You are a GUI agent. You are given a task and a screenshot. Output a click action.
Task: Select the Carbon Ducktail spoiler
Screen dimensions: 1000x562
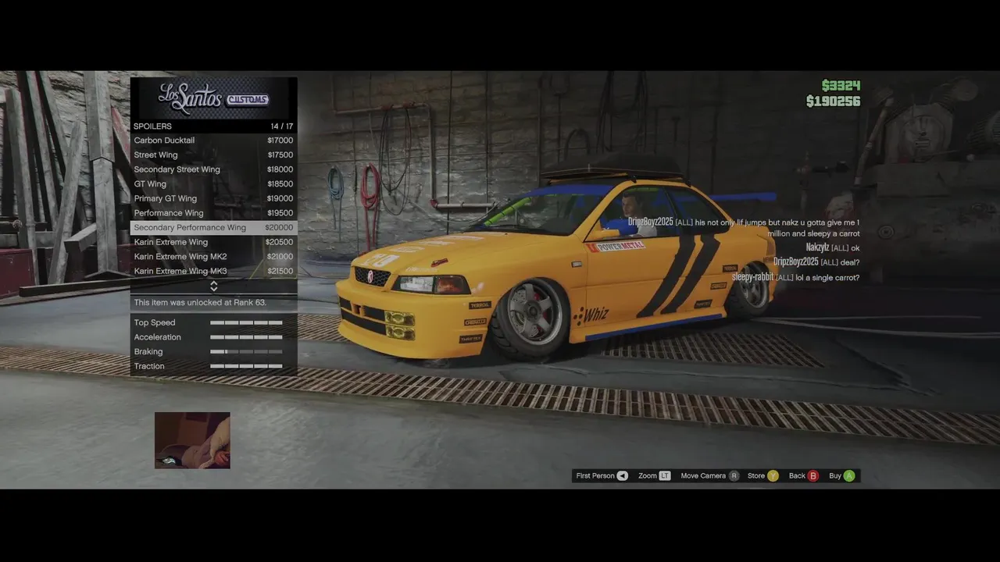213,140
